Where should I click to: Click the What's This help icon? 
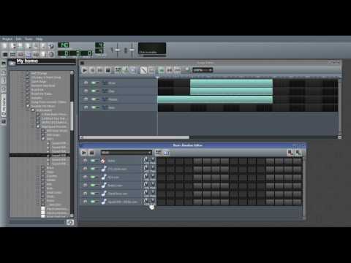click(x=51, y=46)
